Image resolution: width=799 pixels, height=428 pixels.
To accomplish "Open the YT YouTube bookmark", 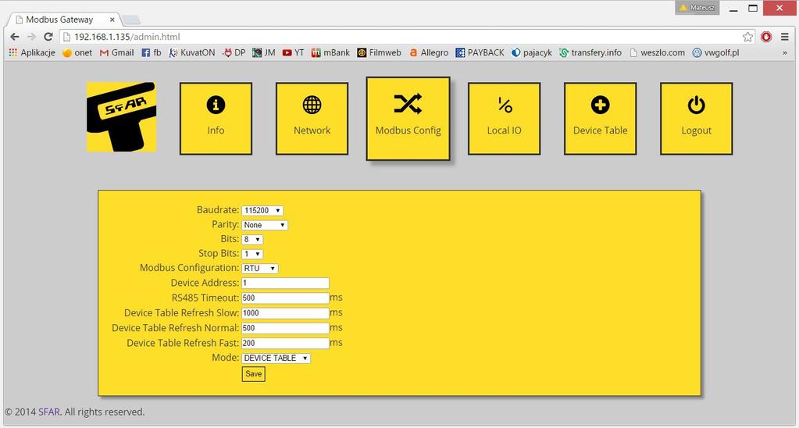I will tap(293, 52).
